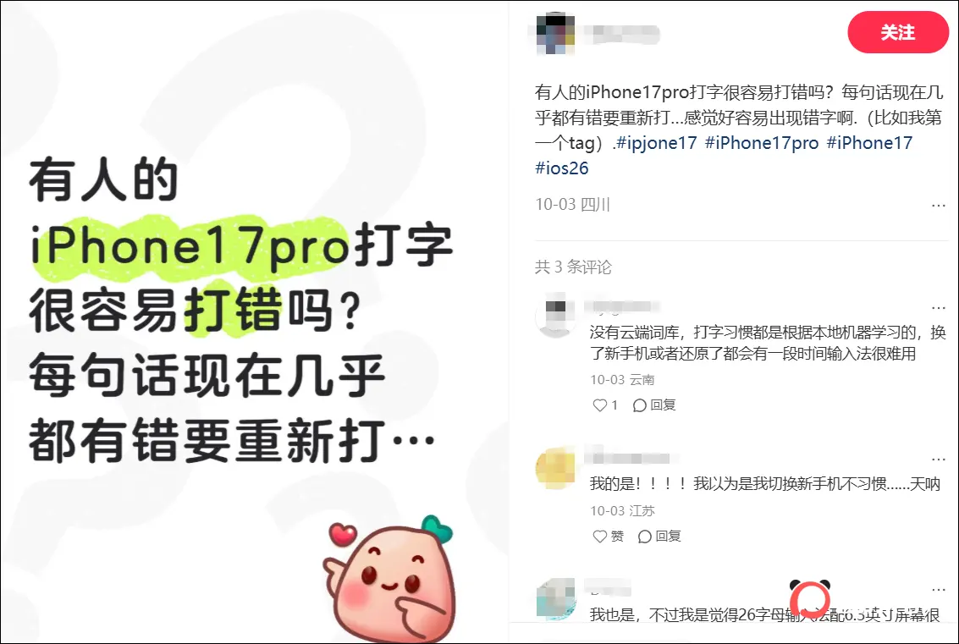Screen dimensions: 959x644
Task: Open the more options dots beside 10-03 四川
Action: (938, 206)
